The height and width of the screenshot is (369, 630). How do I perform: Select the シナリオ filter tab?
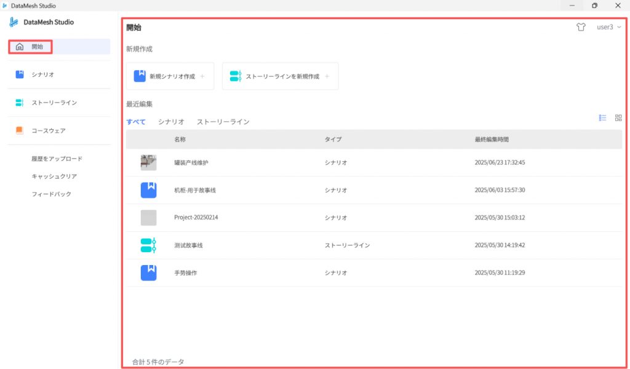171,122
